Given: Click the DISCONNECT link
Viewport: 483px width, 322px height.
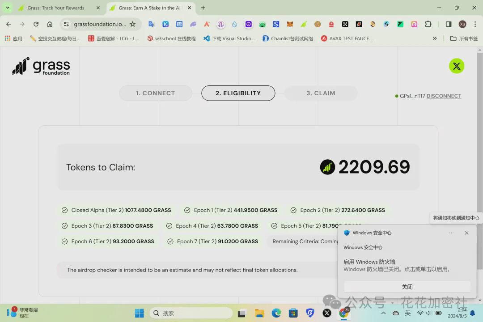Looking at the screenshot, I should point(444,96).
